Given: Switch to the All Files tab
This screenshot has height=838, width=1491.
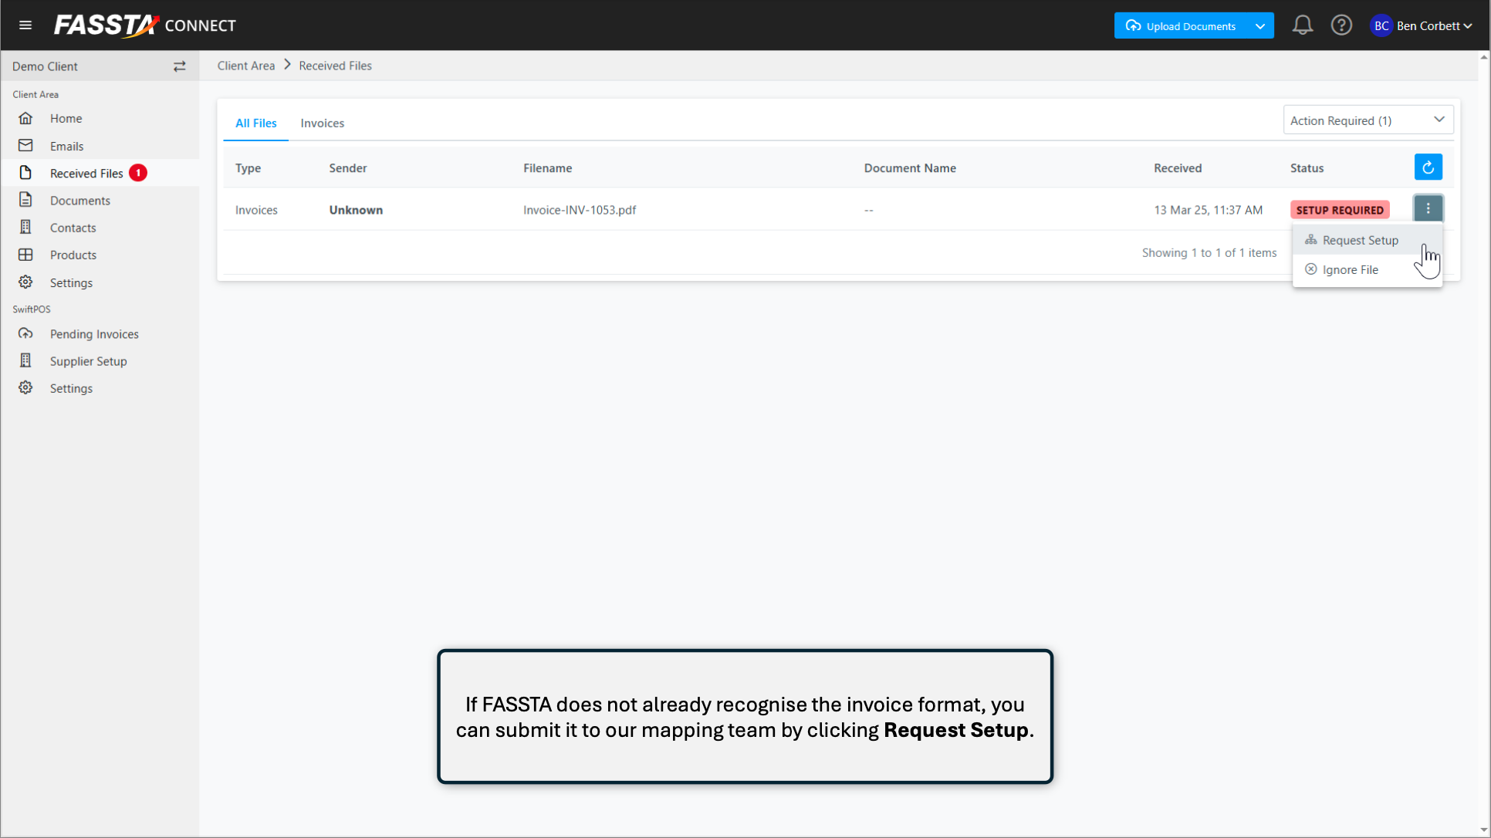Looking at the screenshot, I should coord(255,123).
